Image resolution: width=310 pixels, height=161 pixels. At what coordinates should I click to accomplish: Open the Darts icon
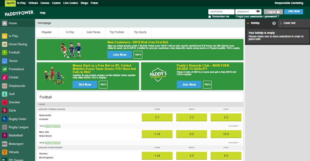5,111
